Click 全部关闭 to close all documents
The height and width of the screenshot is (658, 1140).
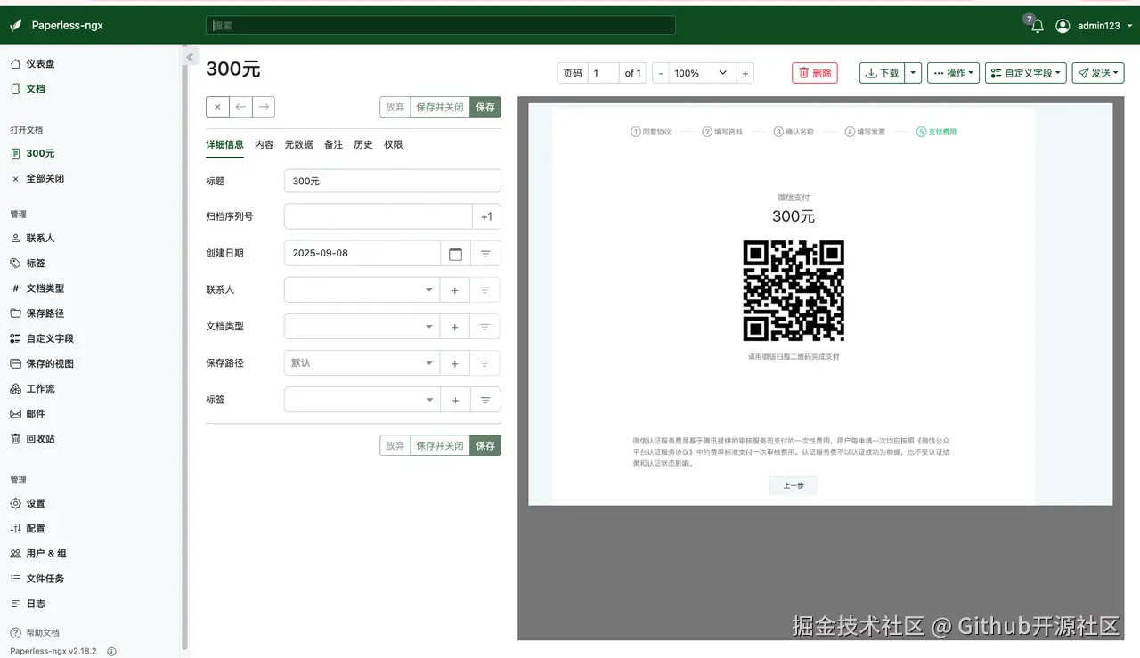(x=37, y=178)
